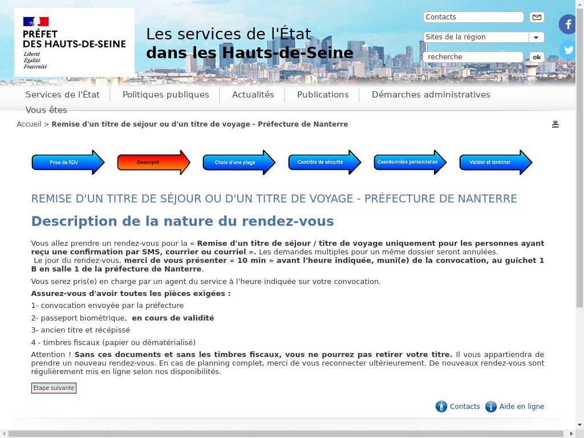
Task: Click the Aide en ligne info icon
Action: [x=491, y=406]
